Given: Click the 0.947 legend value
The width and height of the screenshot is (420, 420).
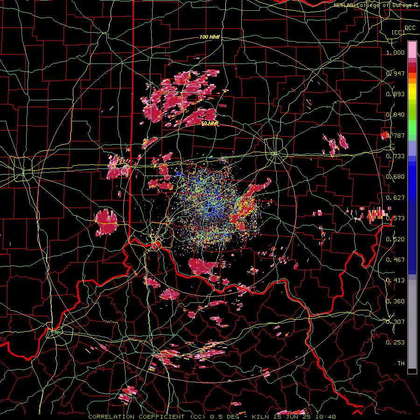Looking at the screenshot, I should click(395, 73).
